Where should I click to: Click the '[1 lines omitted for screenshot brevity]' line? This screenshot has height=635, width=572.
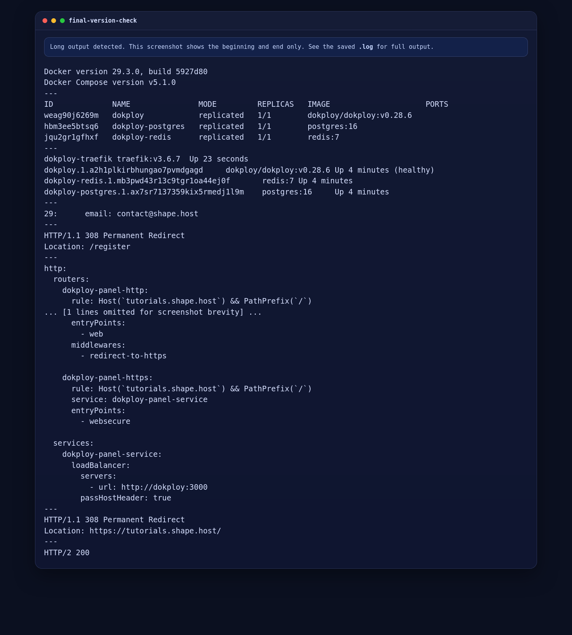153,312
